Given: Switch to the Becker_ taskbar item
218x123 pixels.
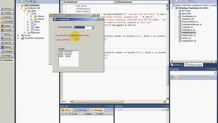Looking at the screenshot, I should (7, 34).
